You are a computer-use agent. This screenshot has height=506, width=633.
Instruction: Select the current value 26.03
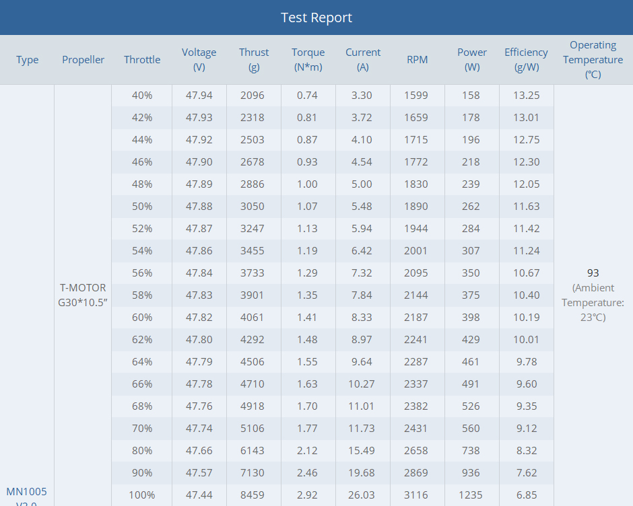click(362, 495)
